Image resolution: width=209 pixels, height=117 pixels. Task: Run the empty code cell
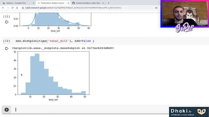click(x=7, y=110)
